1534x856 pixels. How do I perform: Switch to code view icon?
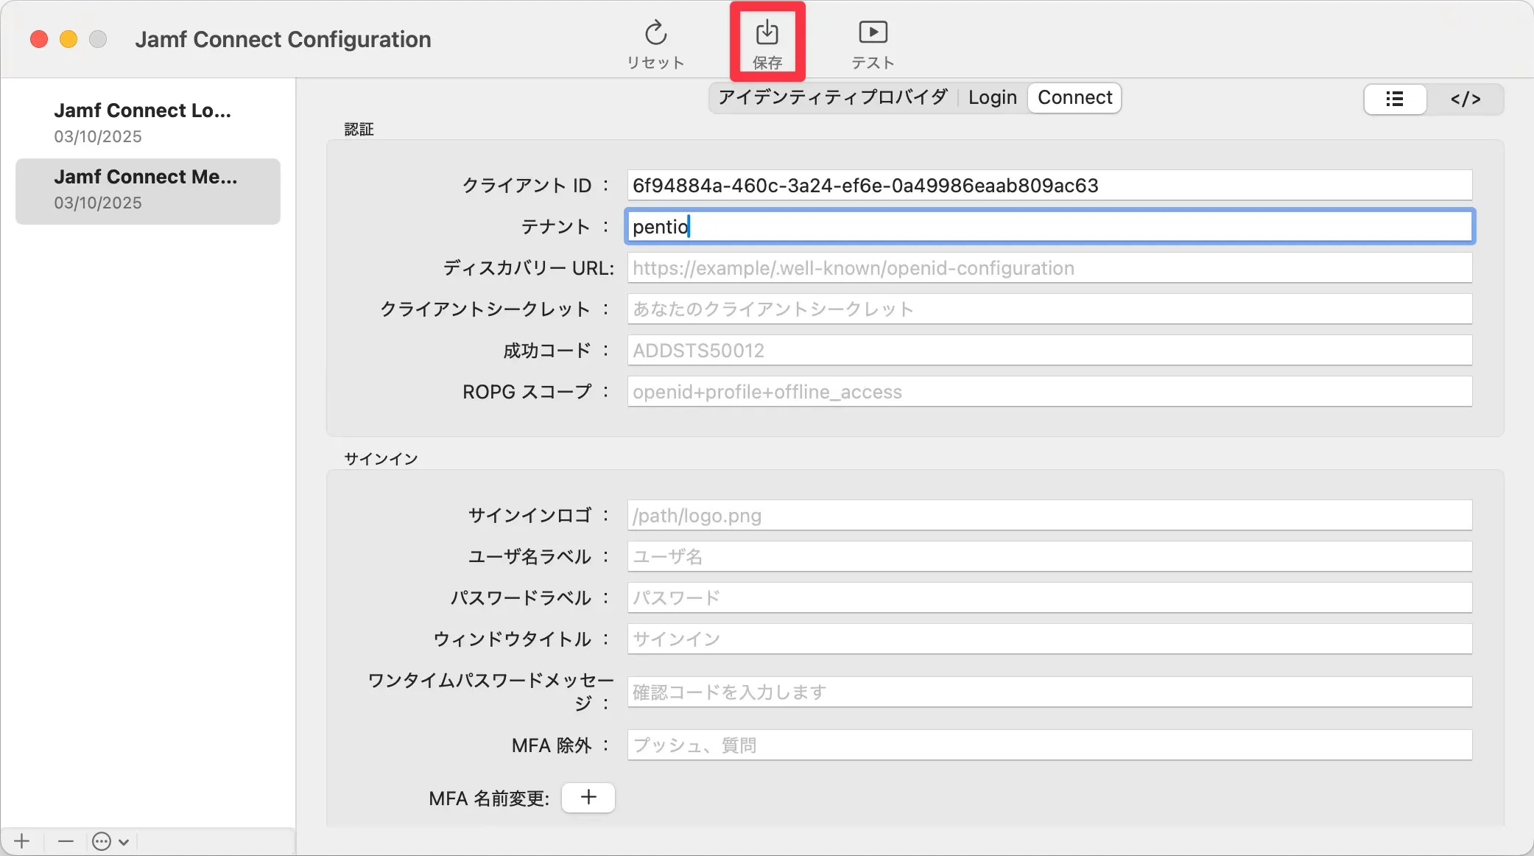(x=1465, y=99)
